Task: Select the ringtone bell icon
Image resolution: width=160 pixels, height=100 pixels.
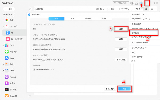Action: (7, 83)
